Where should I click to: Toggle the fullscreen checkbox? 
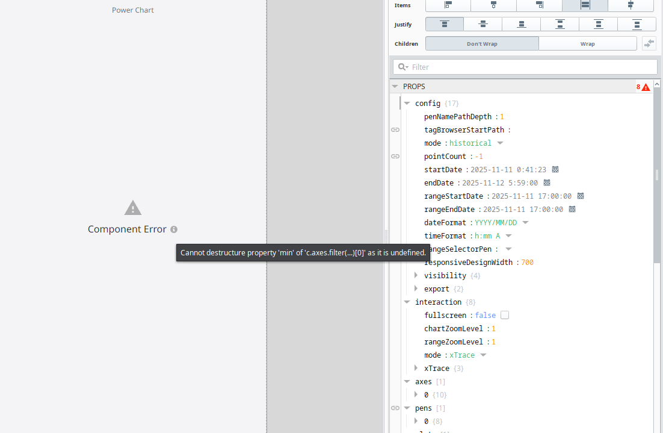pos(504,316)
